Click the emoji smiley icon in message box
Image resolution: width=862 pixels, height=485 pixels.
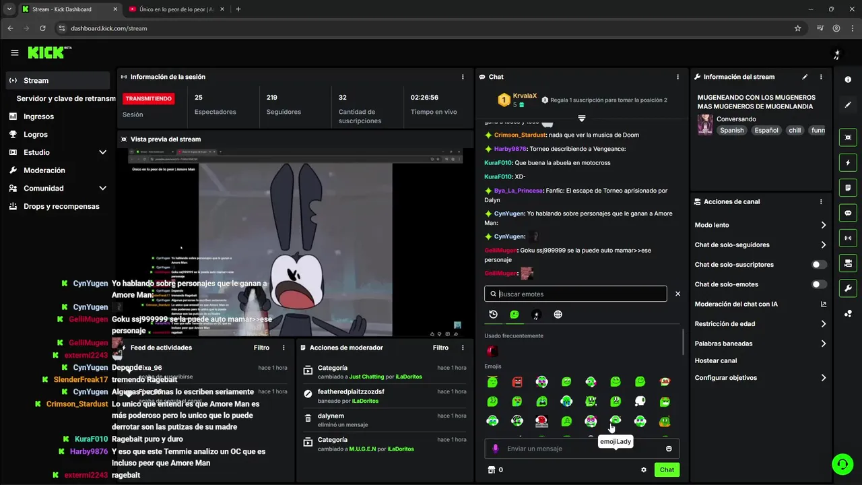click(x=669, y=449)
